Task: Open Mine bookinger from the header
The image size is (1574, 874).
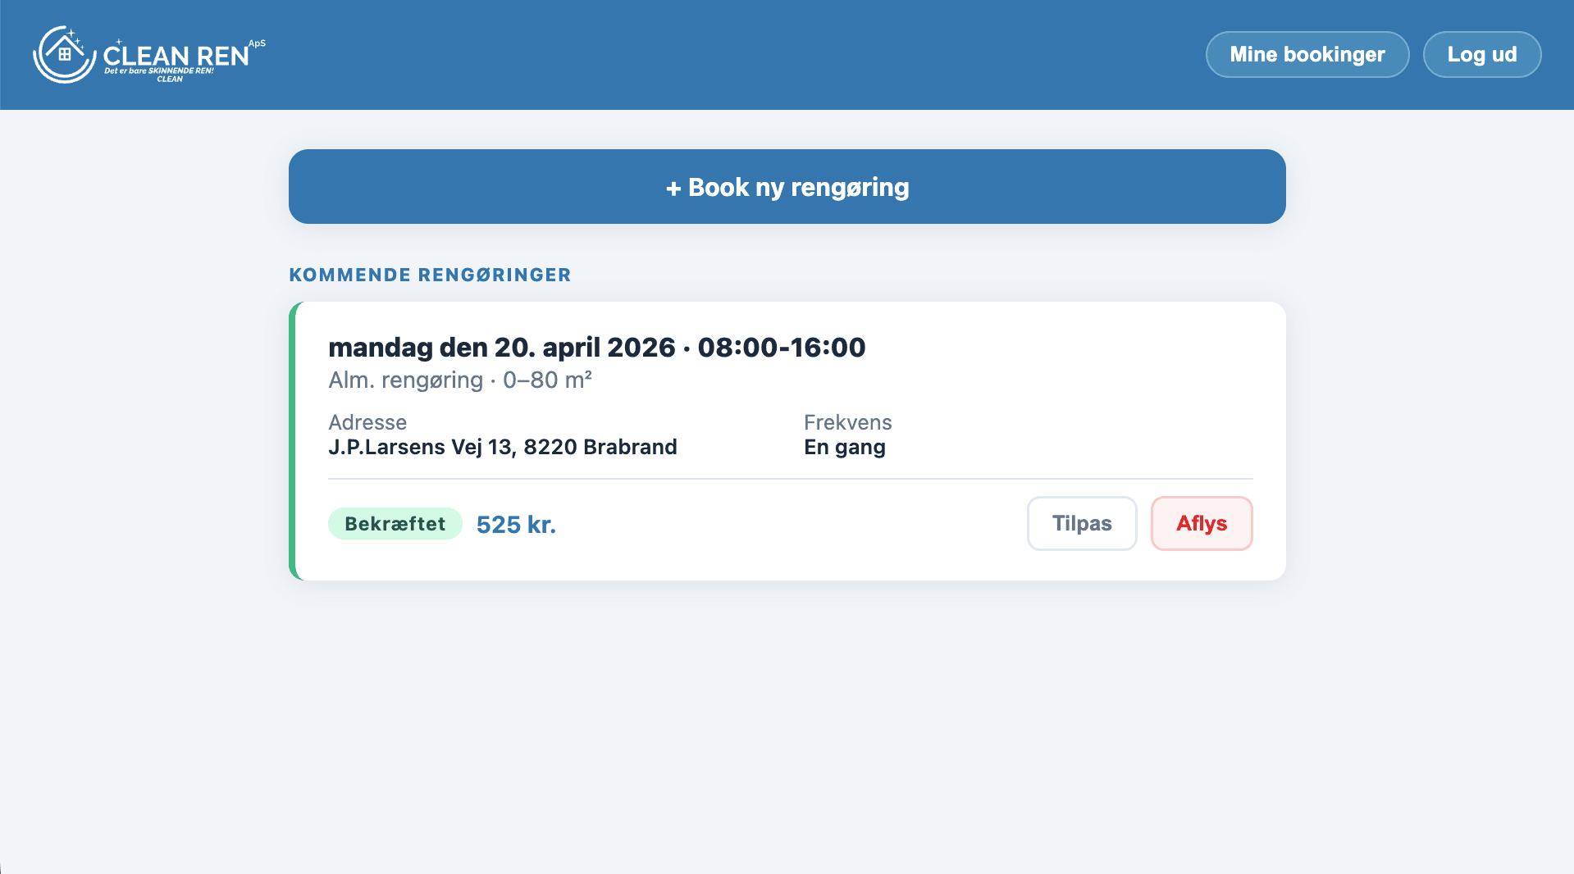Action: [1307, 55]
